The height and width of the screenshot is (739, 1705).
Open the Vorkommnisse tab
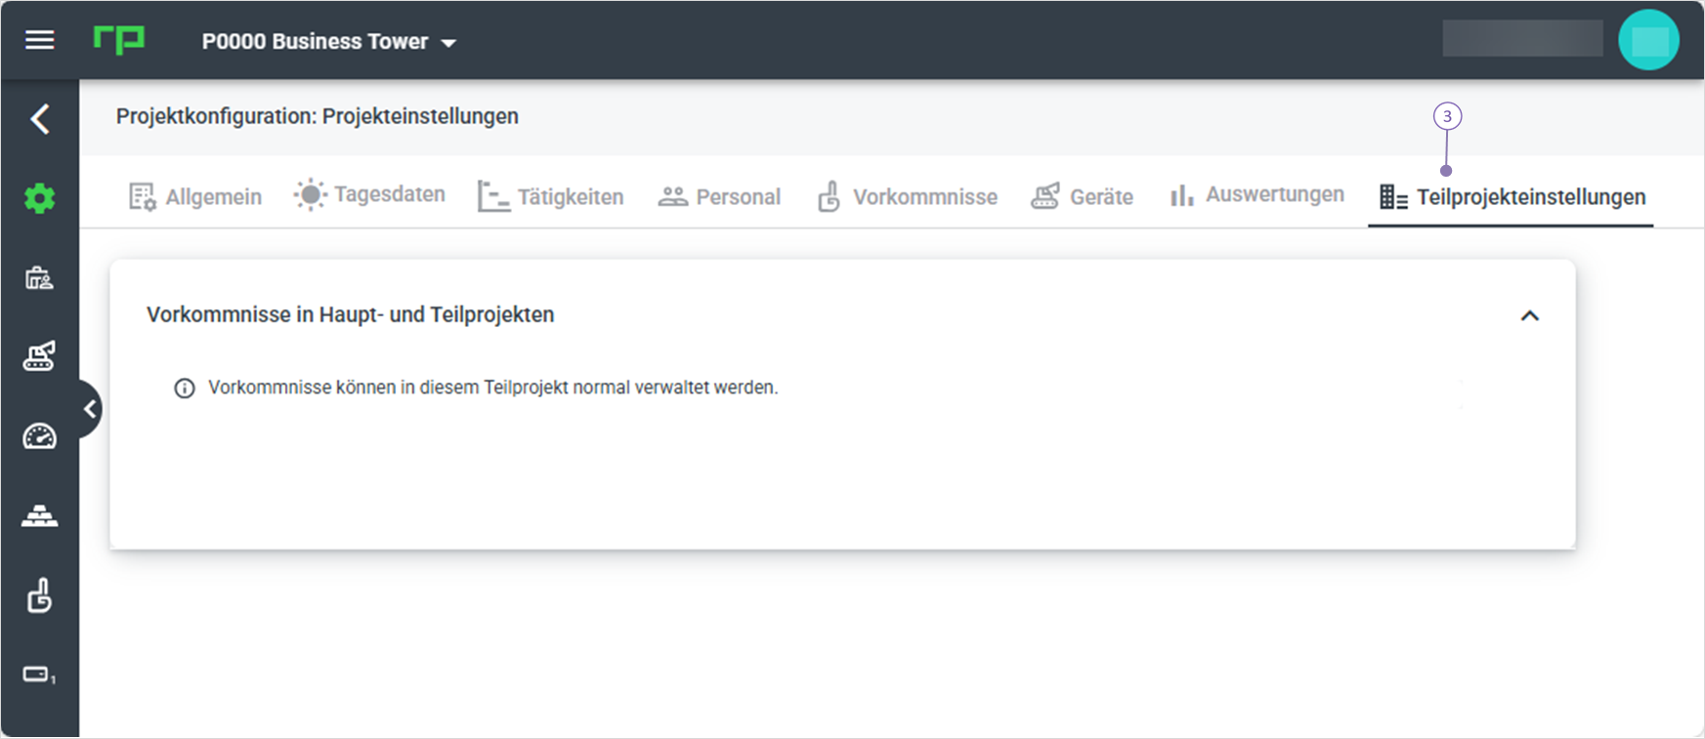(x=908, y=197)
